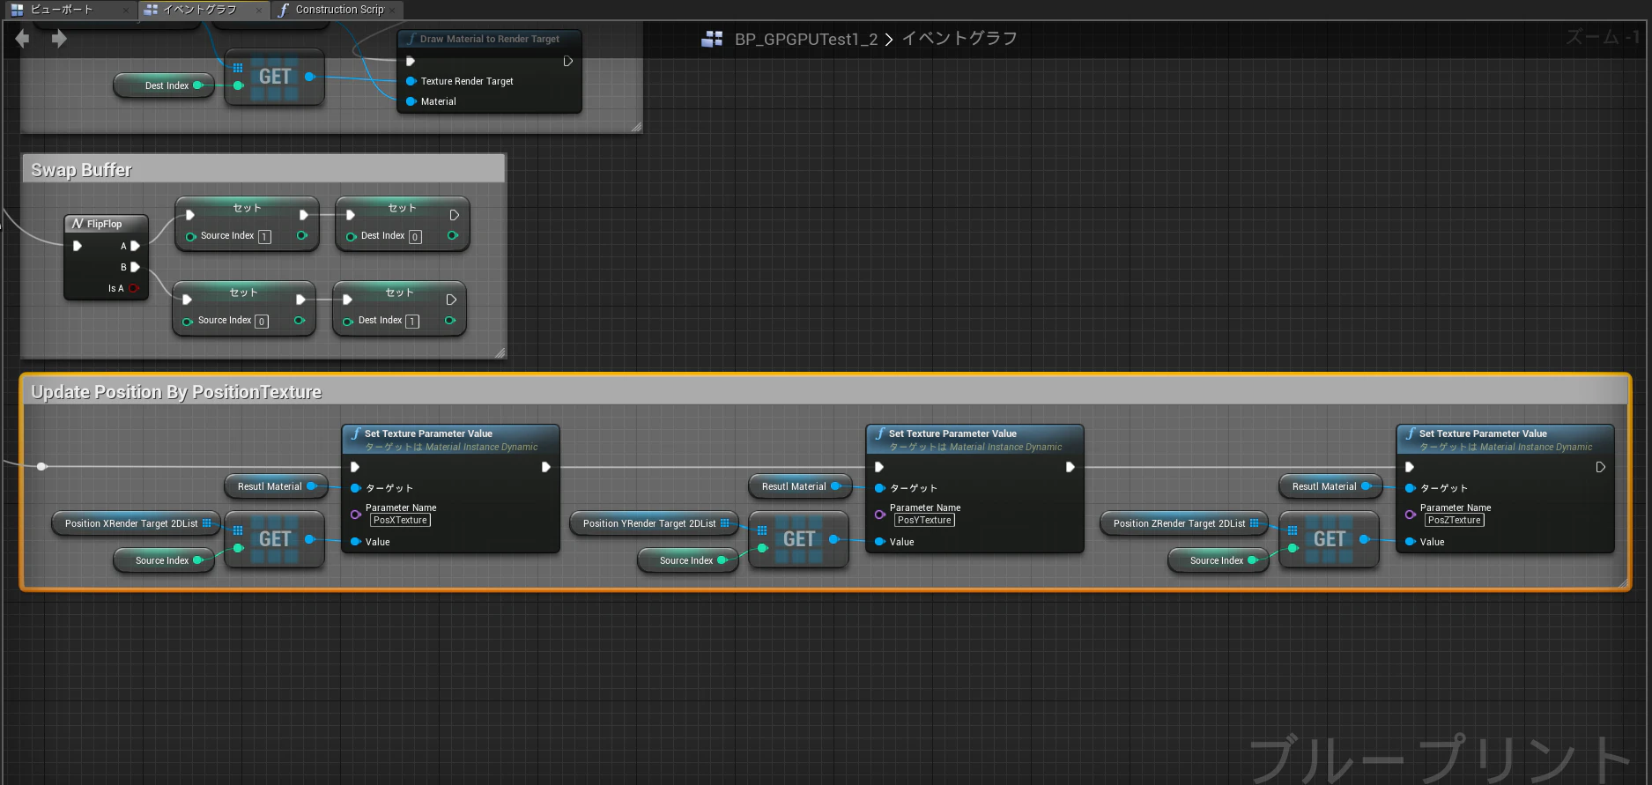Viewport: 1652px width, 785px height.
Task: Click resize handle of Update Position comment box
Action: pos(1622,581)
